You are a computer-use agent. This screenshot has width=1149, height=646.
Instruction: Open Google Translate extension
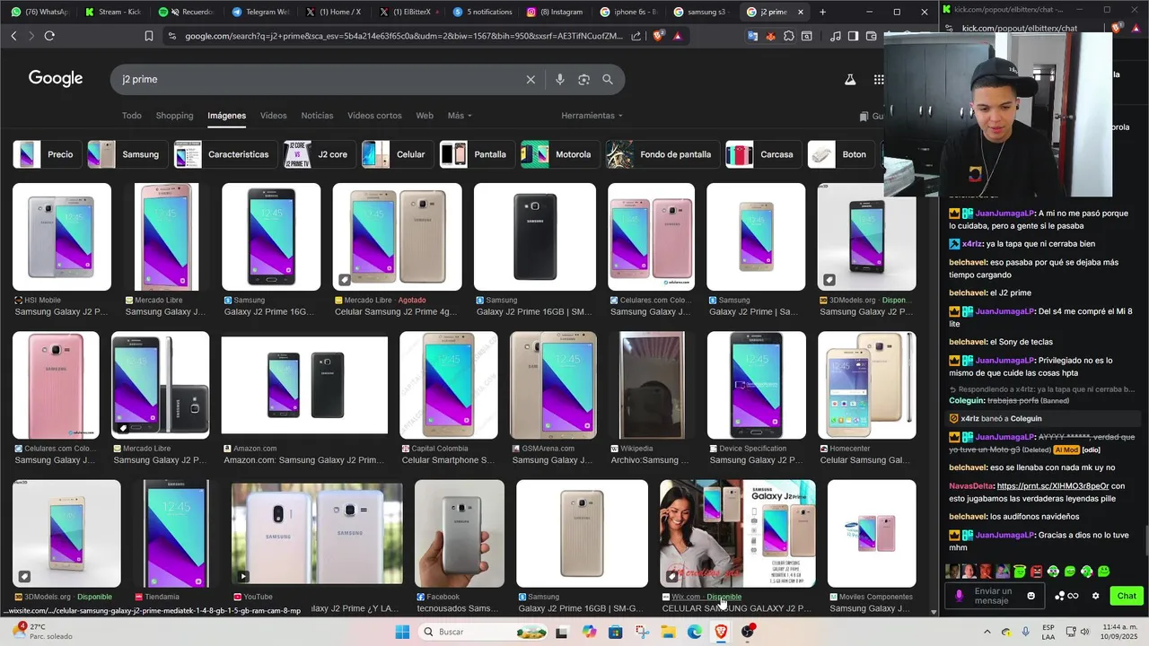click(752, 36)
